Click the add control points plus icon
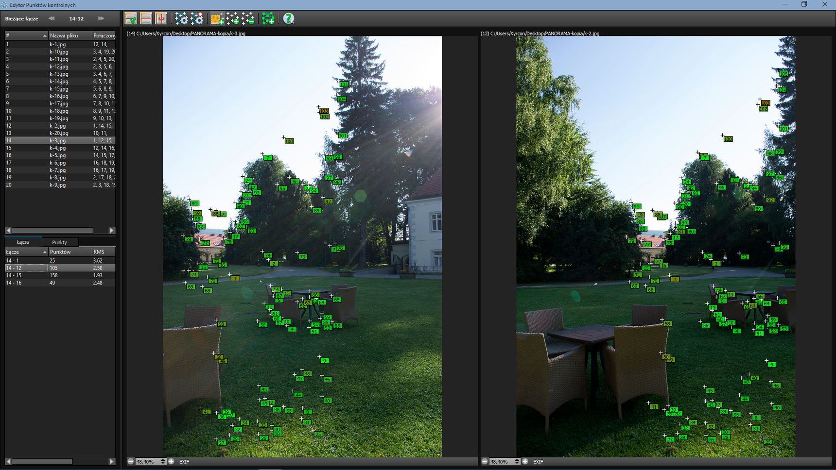This screenshot has width=836, height=470. pyautogui.click(x=232, y=18)
